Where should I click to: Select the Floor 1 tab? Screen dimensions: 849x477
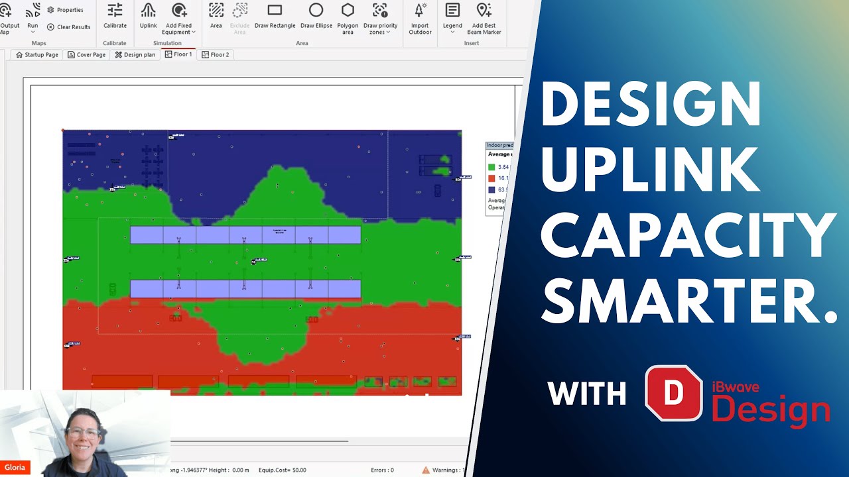coord(178,54)
